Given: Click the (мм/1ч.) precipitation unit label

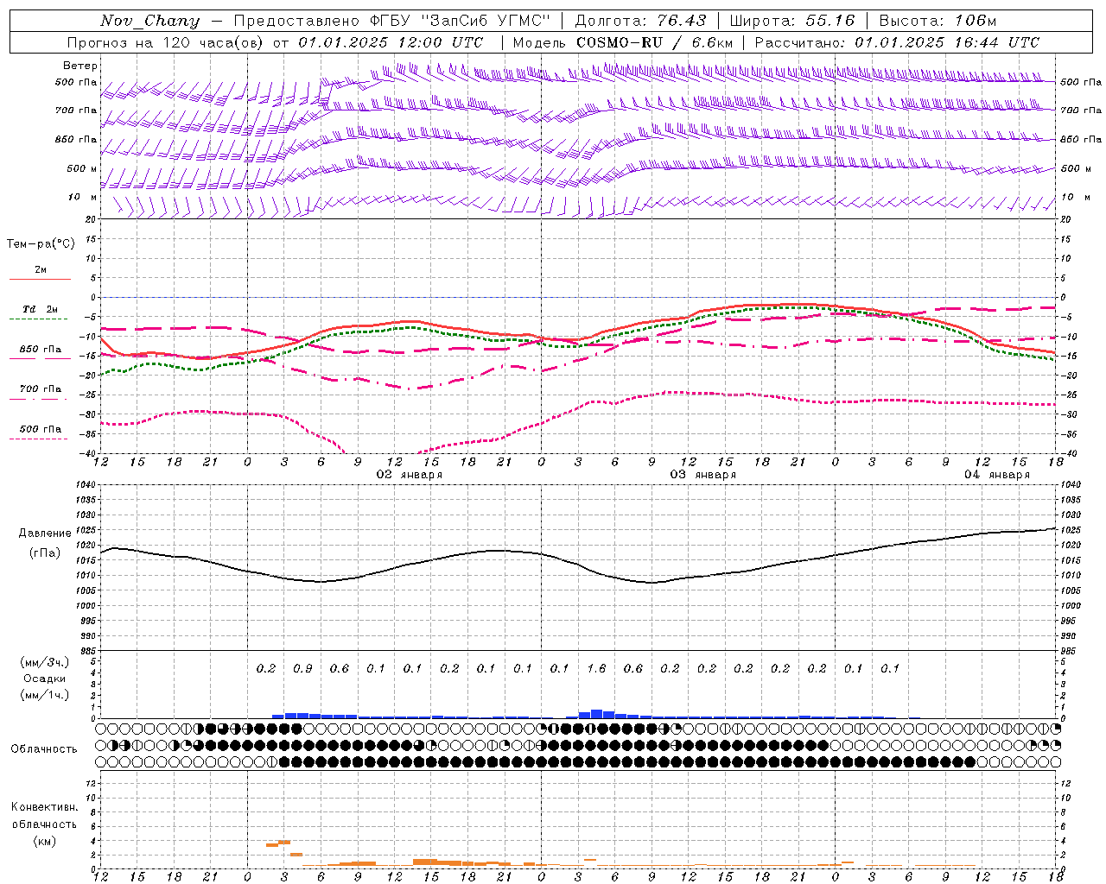Looking at the screenshot, I should coord(45,695).
